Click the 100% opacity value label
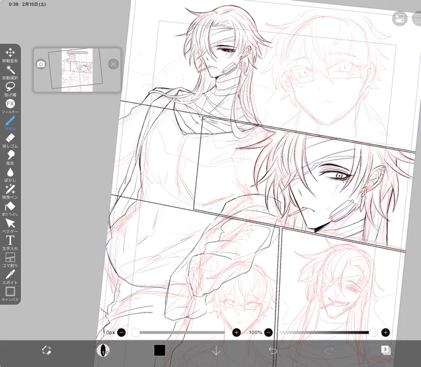The width and height of the screenshot is (421, 367). pos(255,332)
